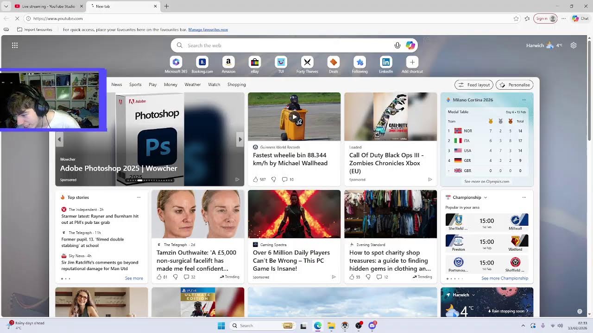This screenshot has width=593, height=333.
Task: Dislike the Fastest wheelie bin story
Action: pos(273,179)
